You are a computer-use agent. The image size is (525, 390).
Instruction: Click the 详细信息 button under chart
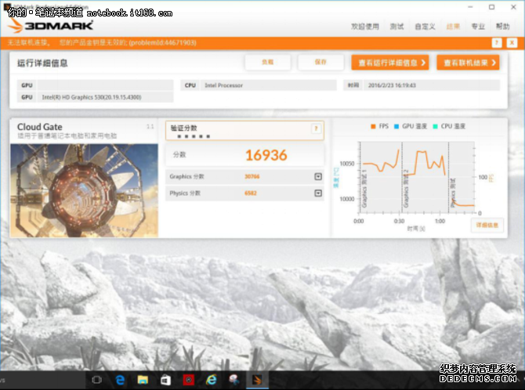pos(487,226)
